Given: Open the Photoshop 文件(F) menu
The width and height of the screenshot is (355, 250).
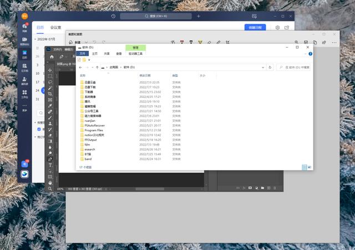Looking at the screenshot, I should tap(58, 49).
